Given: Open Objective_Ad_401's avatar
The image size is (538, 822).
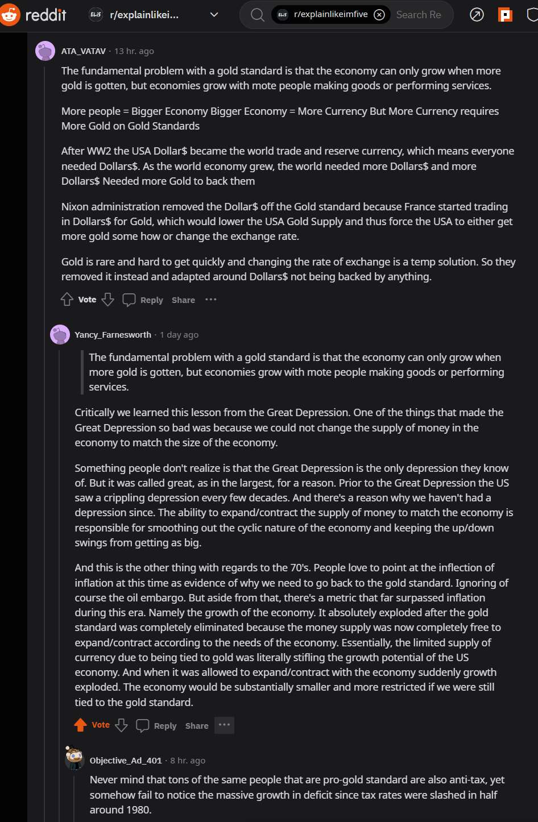Looking at the screenshot, I should pos(75,759).
